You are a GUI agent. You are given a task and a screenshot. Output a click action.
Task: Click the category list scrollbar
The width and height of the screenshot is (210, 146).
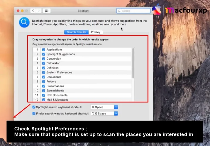click(133, 63)
